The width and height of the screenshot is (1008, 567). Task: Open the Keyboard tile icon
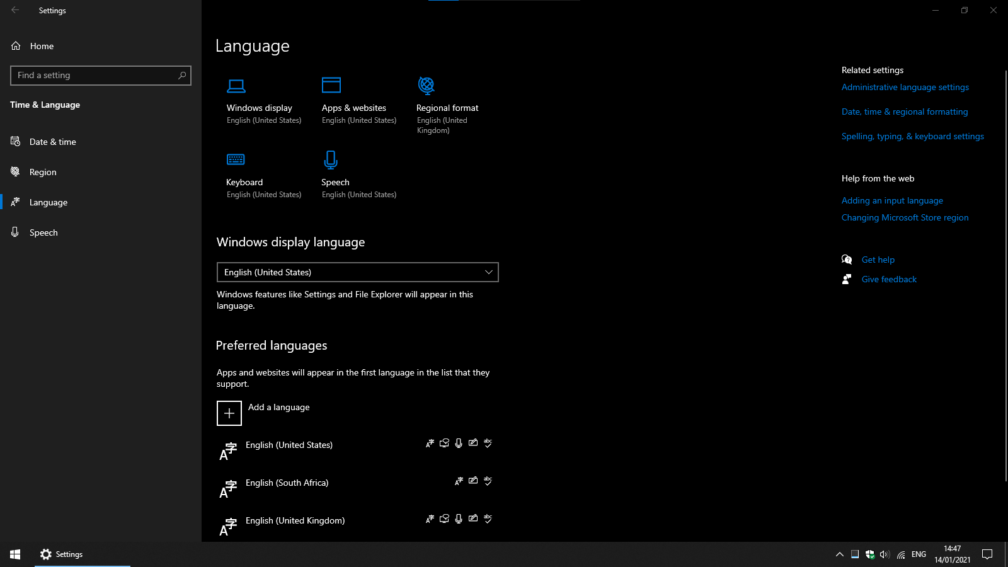pyautogui.click(x=236, y=159)
